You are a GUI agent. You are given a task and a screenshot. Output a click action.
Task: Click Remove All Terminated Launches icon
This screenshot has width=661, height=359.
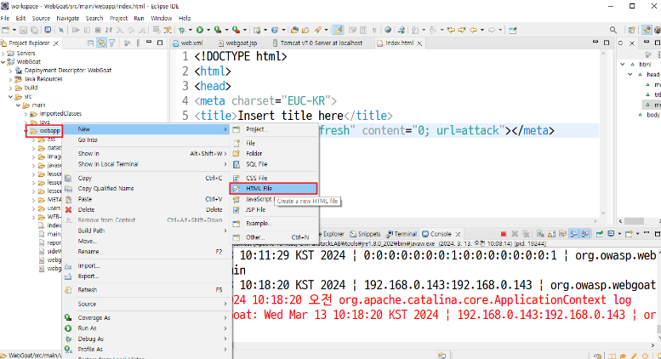tap(526, 234)
